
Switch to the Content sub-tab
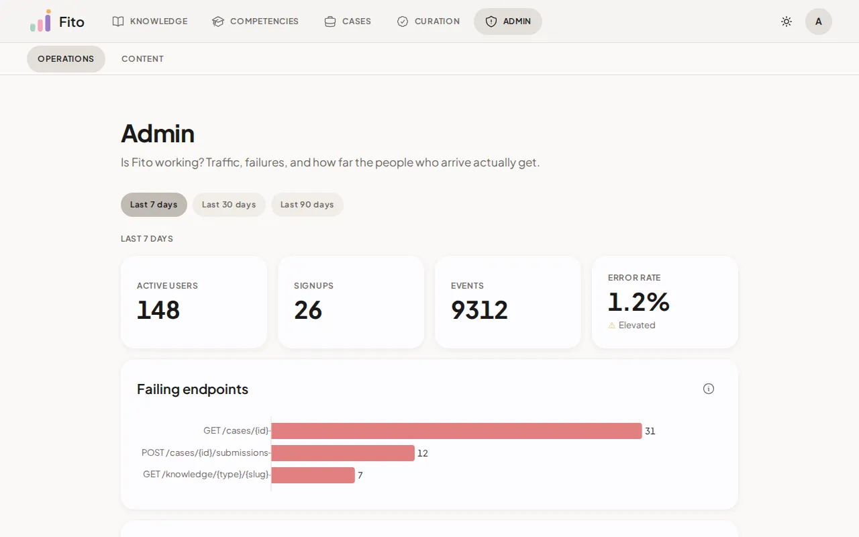point(142,59)
